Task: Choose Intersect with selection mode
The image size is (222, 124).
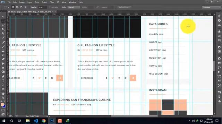Action: pos(26,7)
